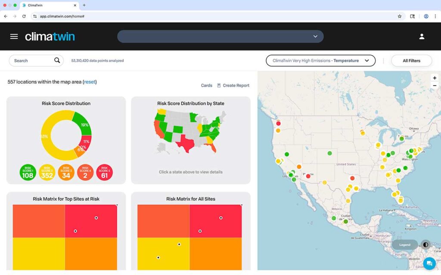Open the blue chat bubble icon

[x=429, y=263]
